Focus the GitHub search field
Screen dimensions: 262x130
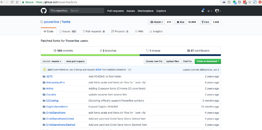pos(86,11)
